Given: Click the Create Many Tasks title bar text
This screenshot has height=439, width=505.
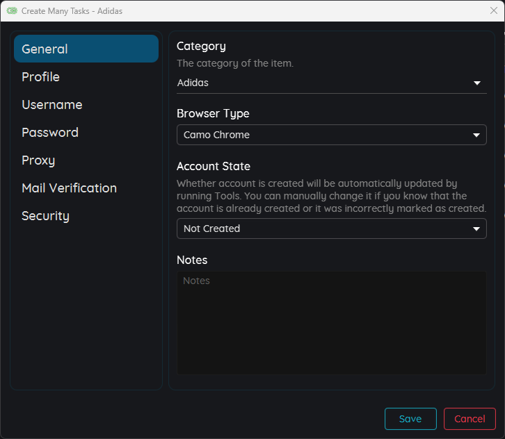Looking at the screenshot, I should pyautogui.click(x=72, y=11).
